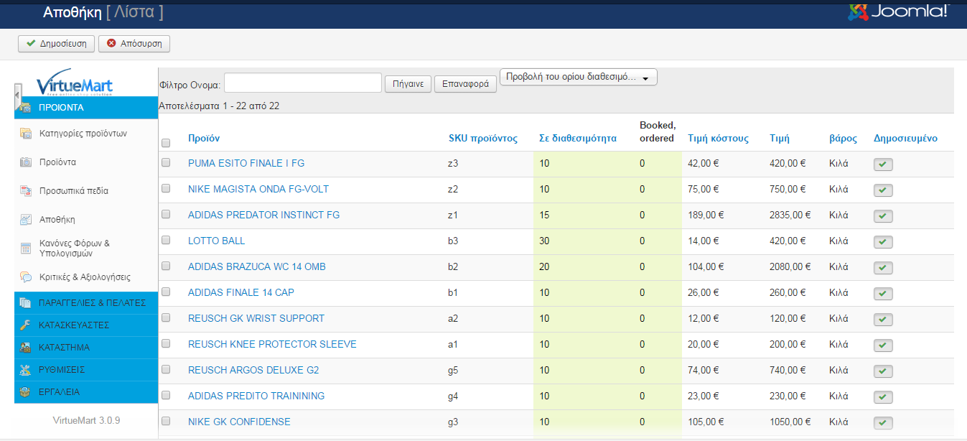This screenshot has width=967, height=441.
Task: Sort by Σε διαθεσιμότητα column header
Action: click(x=578, y=139)
